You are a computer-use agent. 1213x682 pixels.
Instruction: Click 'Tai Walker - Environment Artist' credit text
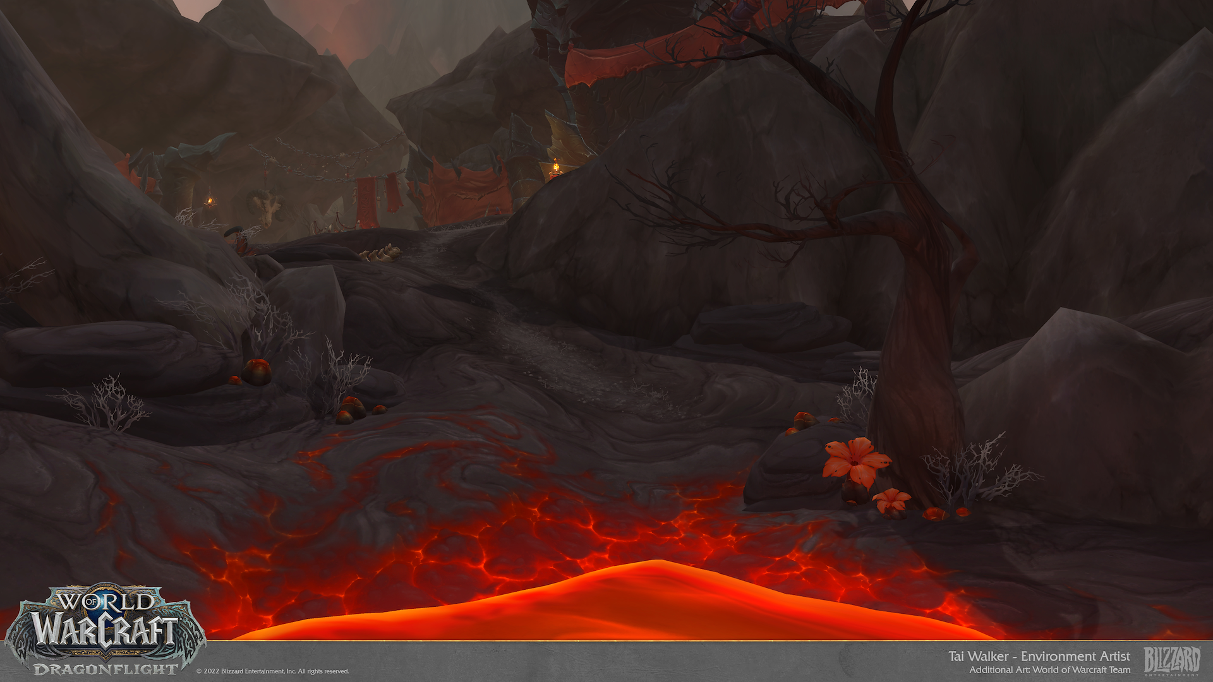pyautogui.click(x=1039, y=656)
